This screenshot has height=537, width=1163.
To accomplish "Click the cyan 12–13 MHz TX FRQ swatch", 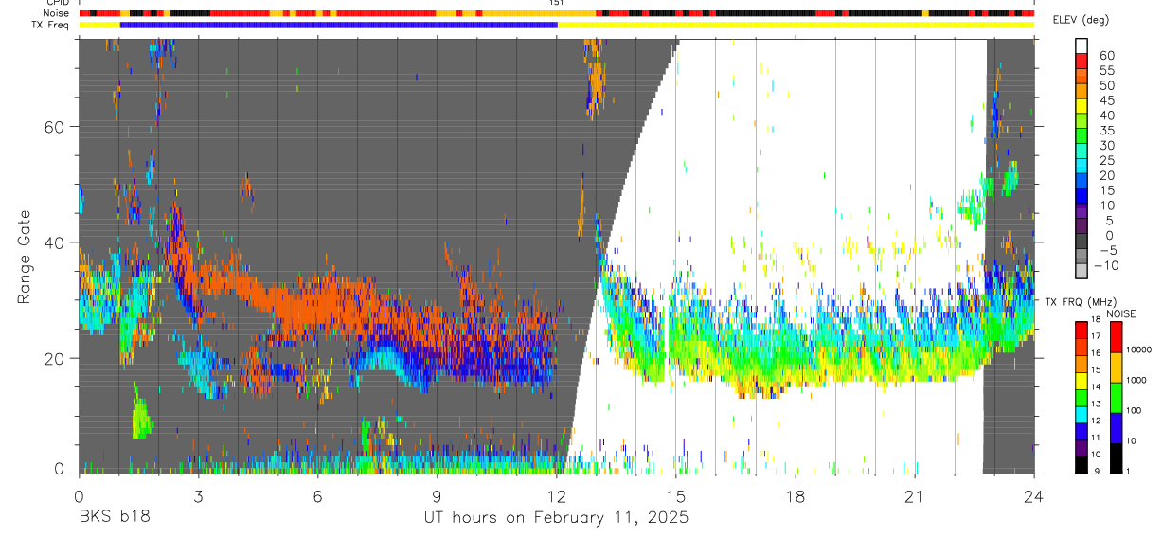I will point(1082,415).
